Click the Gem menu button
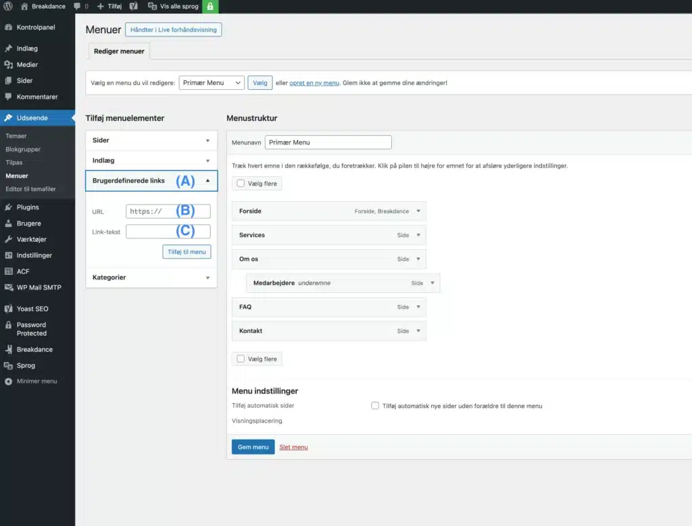Viewport: 692px width, 526px height. tap(253, 447)
